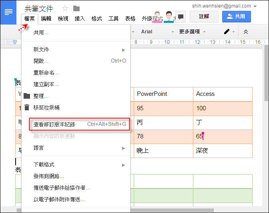Click the cell containing 100
The height and width of the screenshot is (213, 269).
coord(223,108)
